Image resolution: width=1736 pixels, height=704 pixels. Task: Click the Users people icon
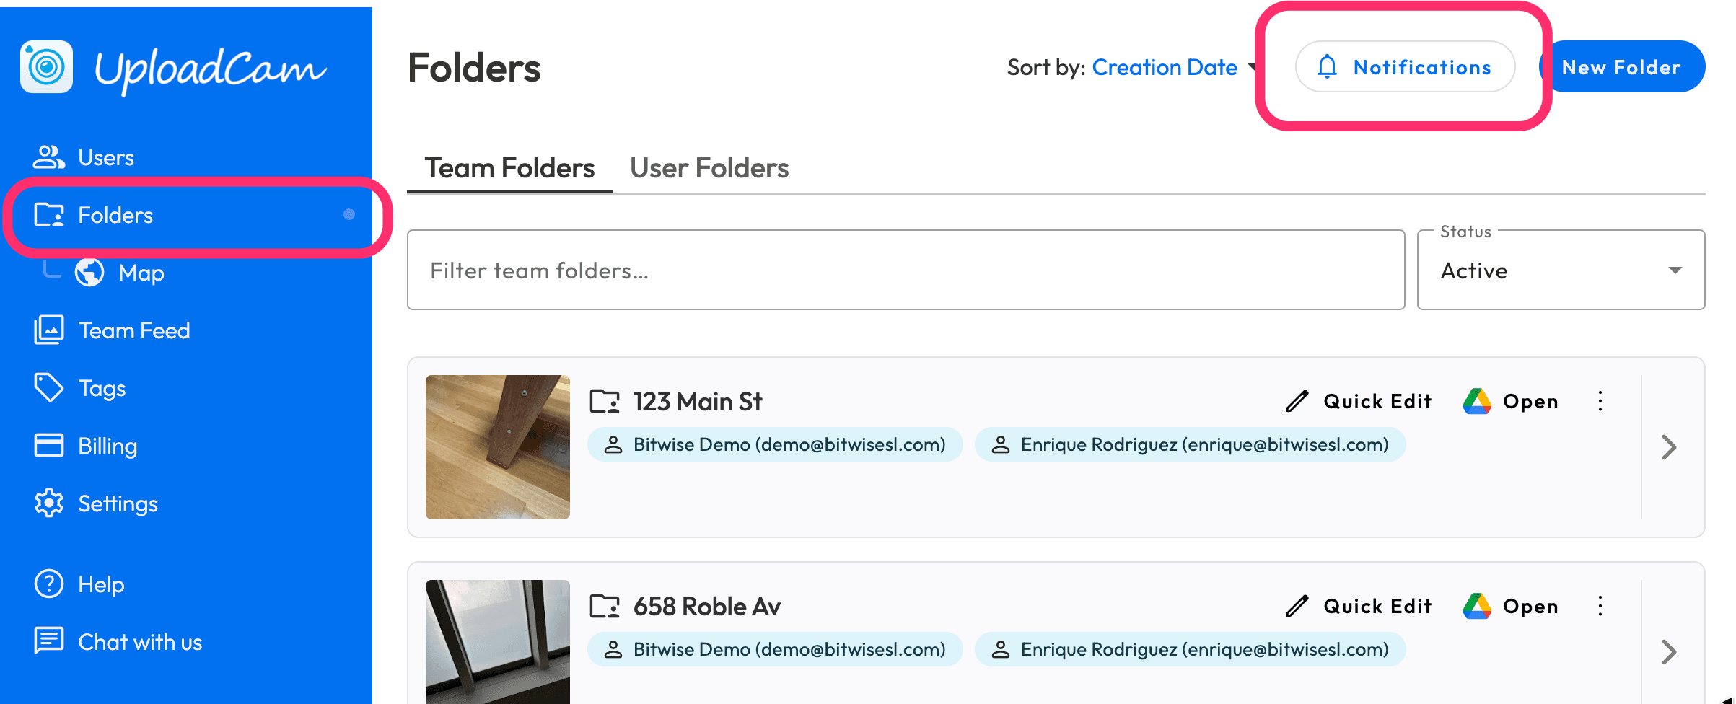coord(49,157)
